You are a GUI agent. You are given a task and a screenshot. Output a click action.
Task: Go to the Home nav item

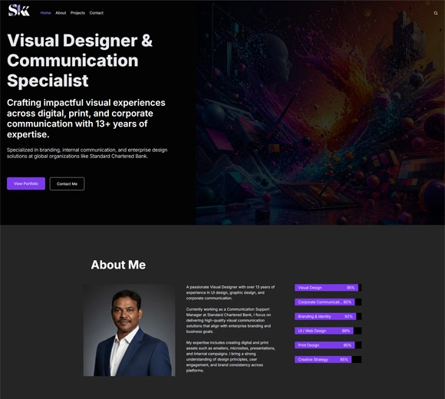pos(45,13)
